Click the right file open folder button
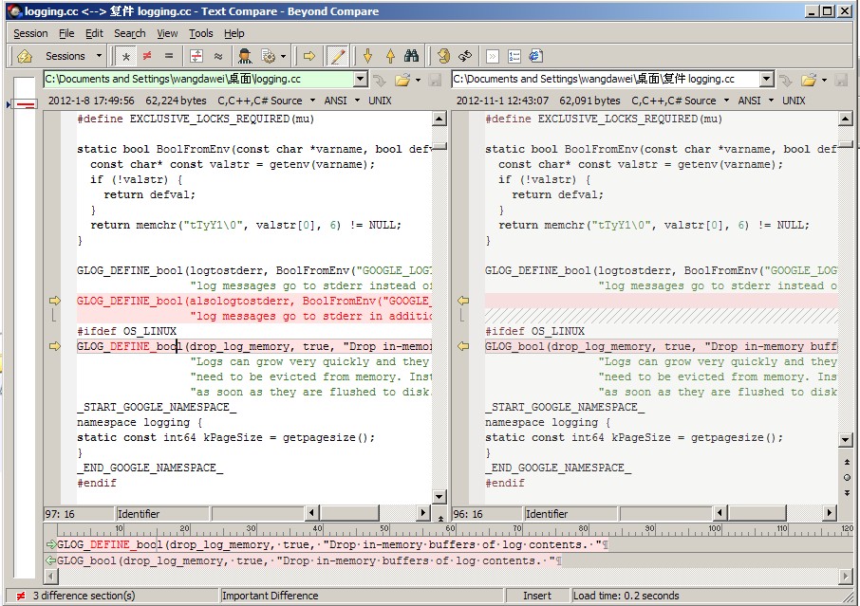The image size is (860, 606). tap(808, 80)
